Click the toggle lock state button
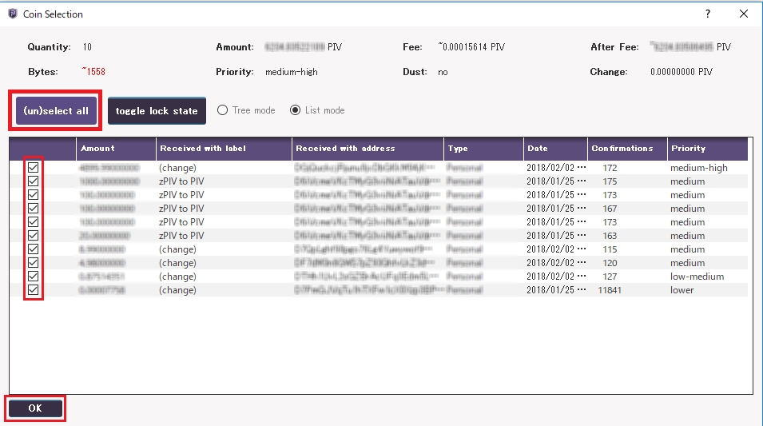 157,111
